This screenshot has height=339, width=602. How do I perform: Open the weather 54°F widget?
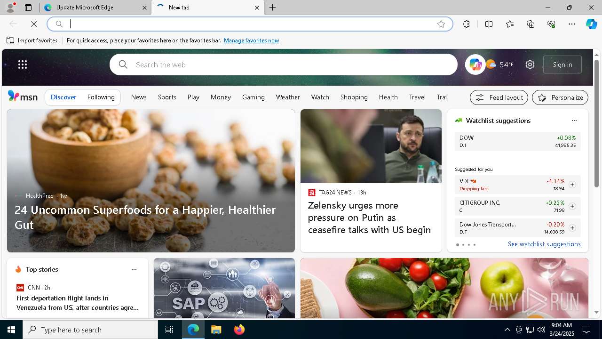point(499,65)
